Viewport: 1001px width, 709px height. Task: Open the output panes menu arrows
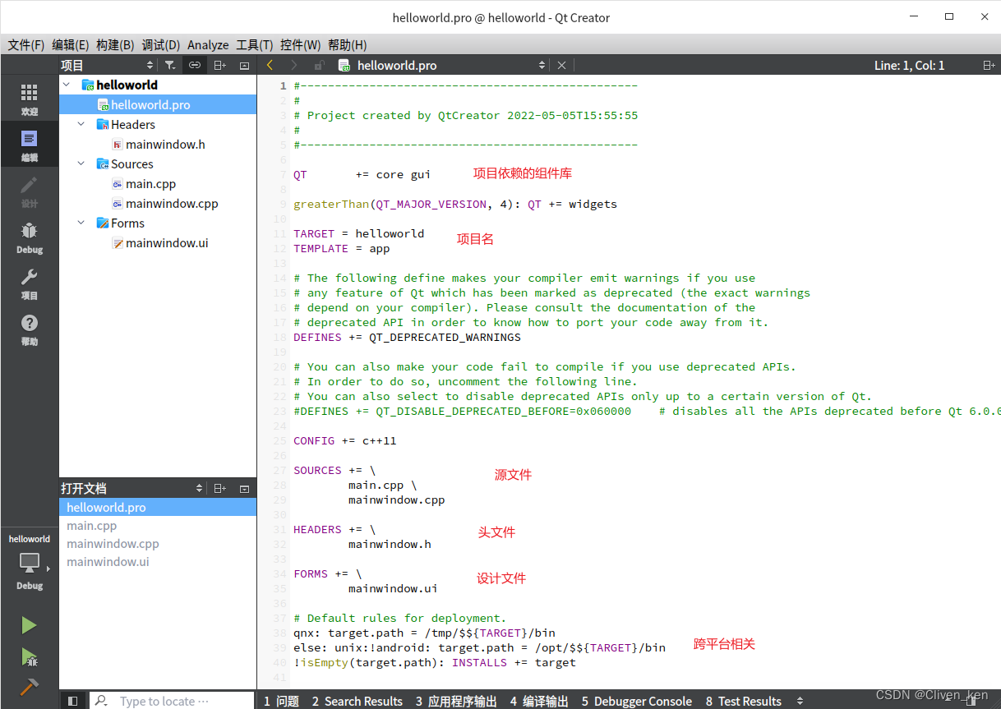click(800, 701)
